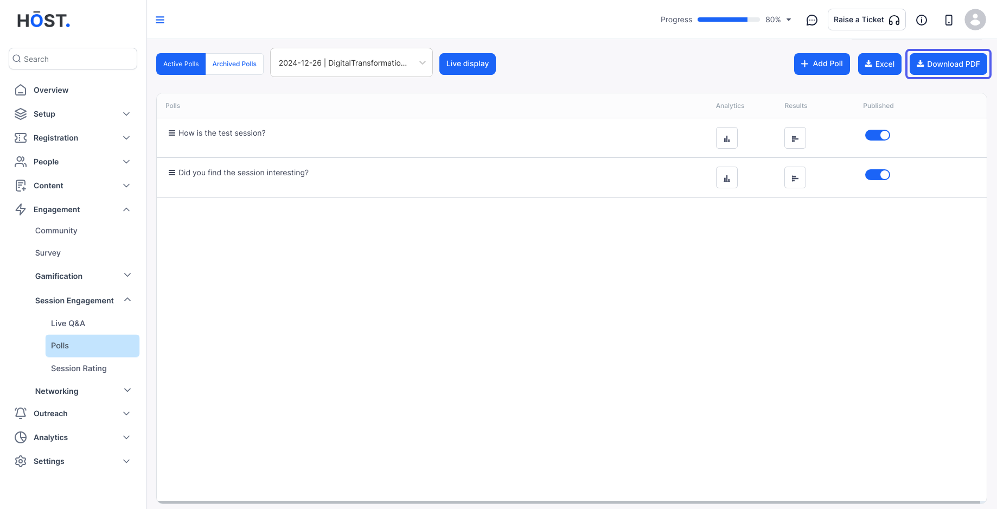Switch to the Archived Polls tab
This screenshot has height=509, width=997.
click(234, 64)
